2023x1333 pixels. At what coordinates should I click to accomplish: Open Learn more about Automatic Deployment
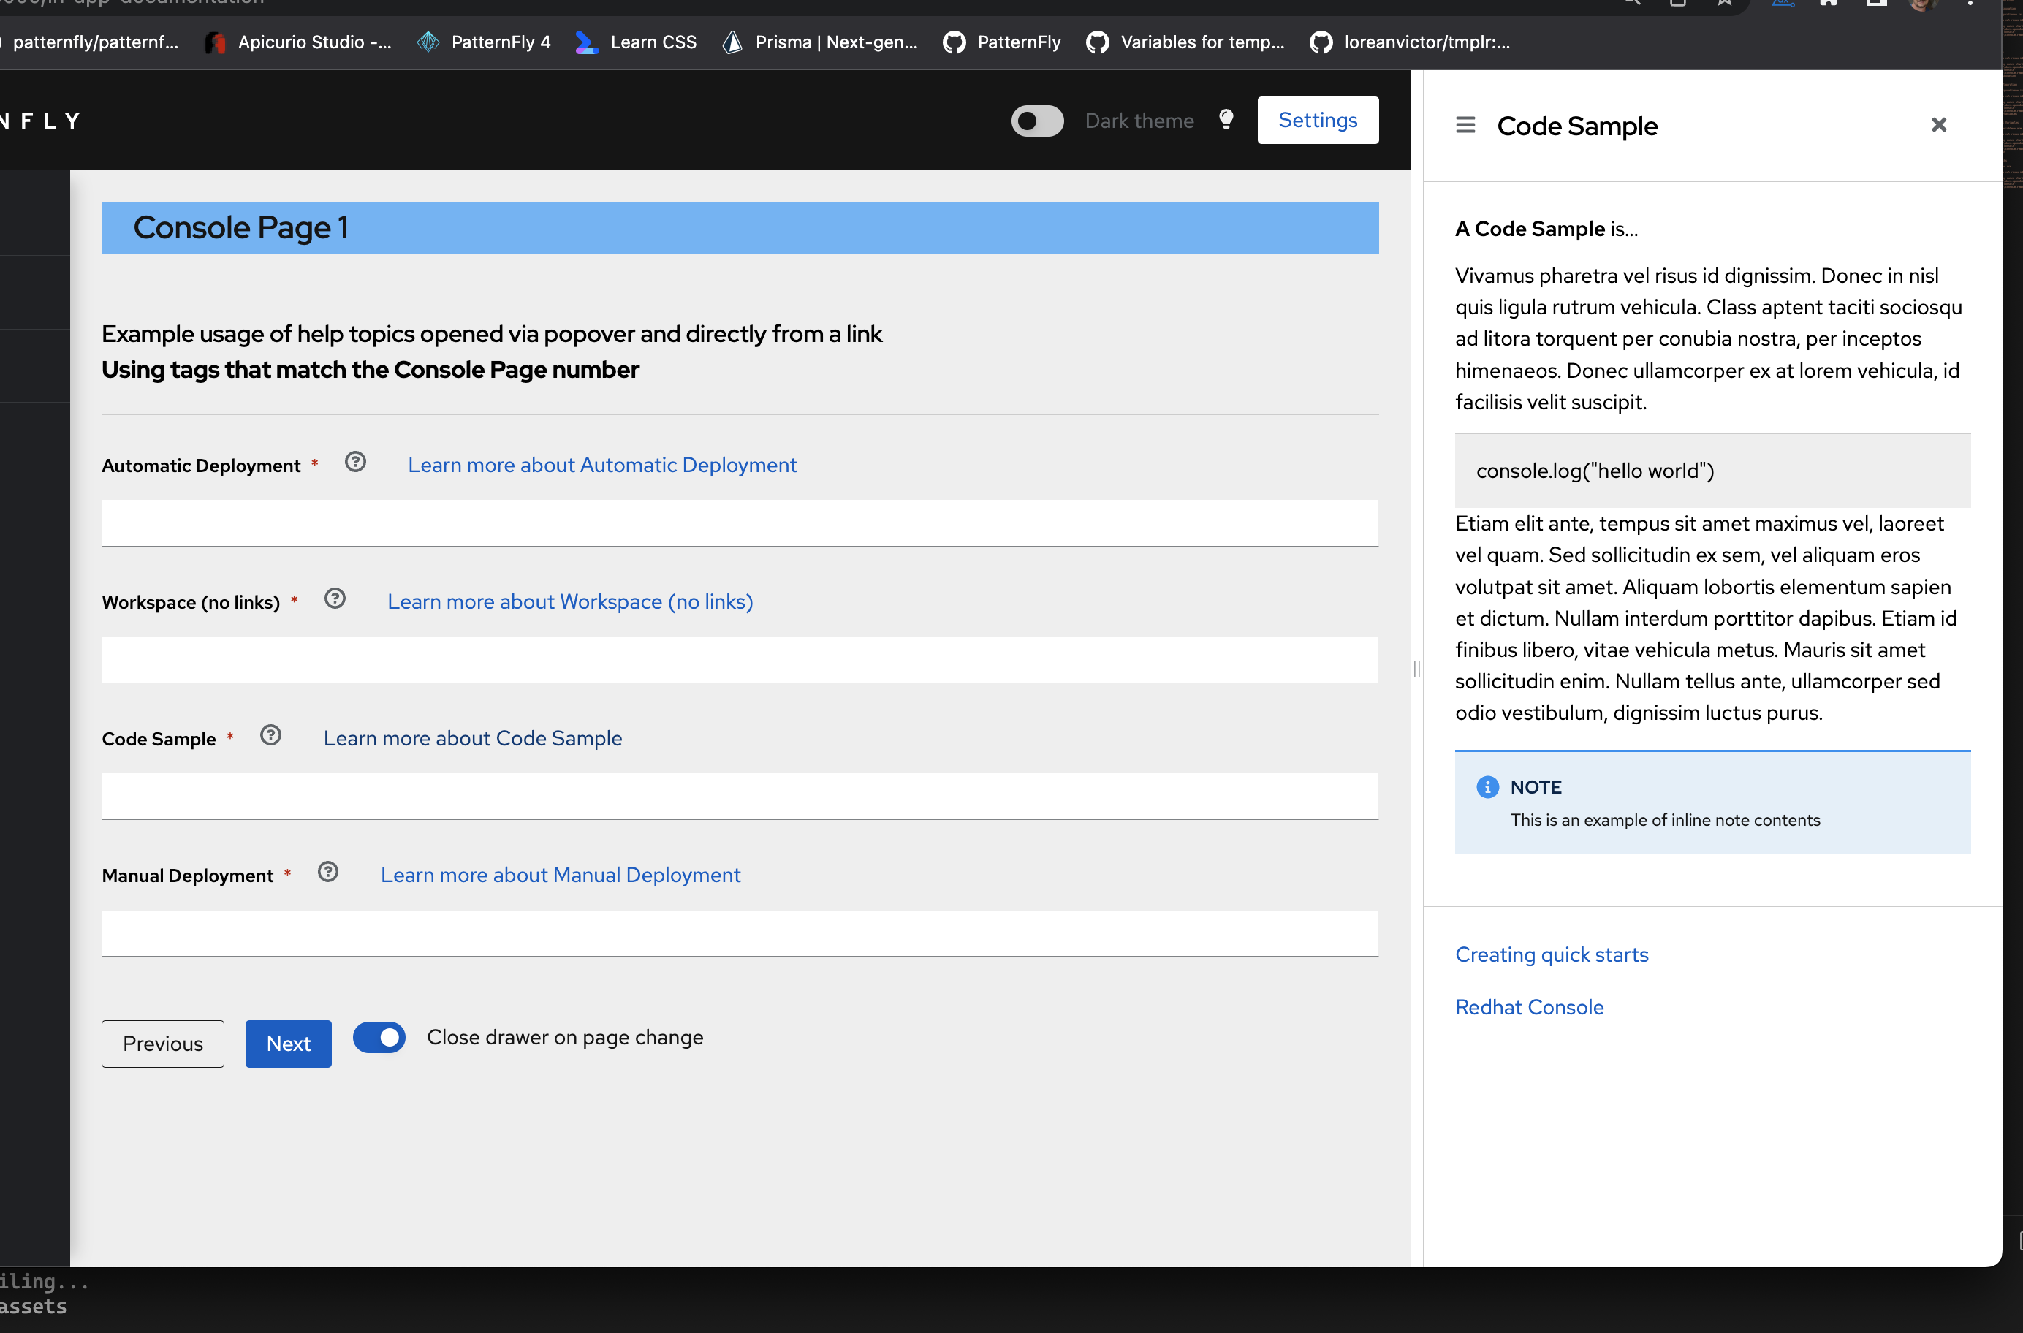point(601,464)
